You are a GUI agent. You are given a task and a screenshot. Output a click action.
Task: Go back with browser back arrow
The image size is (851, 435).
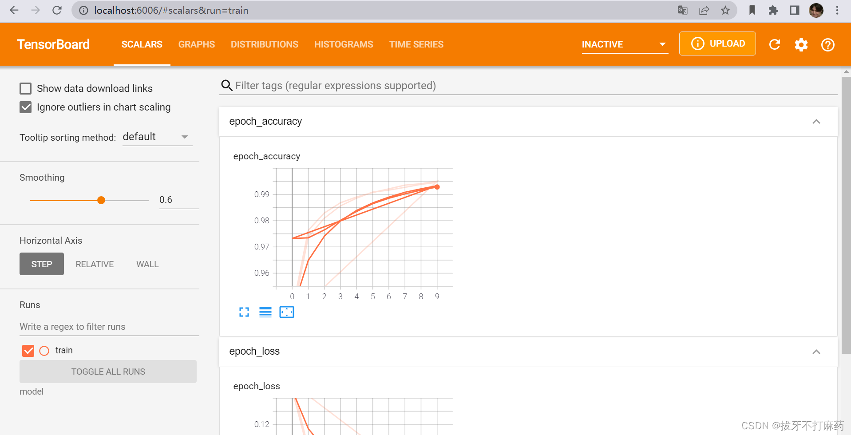14,10
